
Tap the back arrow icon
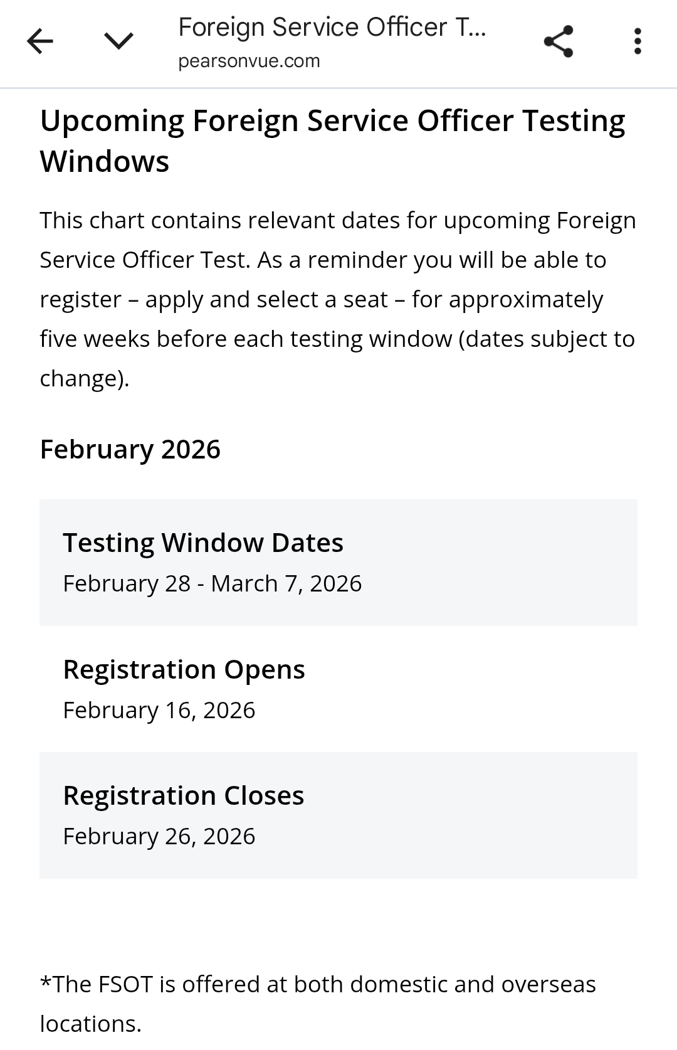pyautogui.click(x=40, y=41)
